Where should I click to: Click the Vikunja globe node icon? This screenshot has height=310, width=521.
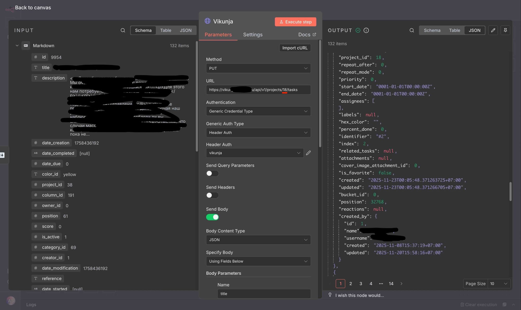click(207, 21)
